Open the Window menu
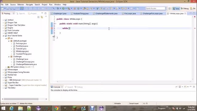This screenshot has height=111, width=197. click(x=58, y=5)
